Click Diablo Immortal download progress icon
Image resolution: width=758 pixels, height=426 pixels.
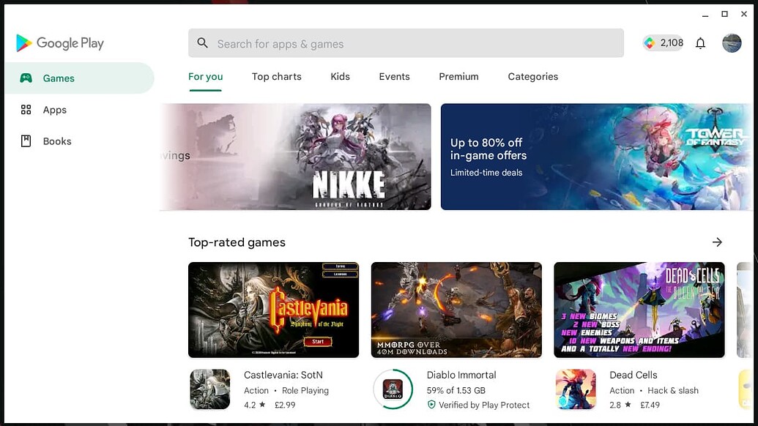click(393, 389)
